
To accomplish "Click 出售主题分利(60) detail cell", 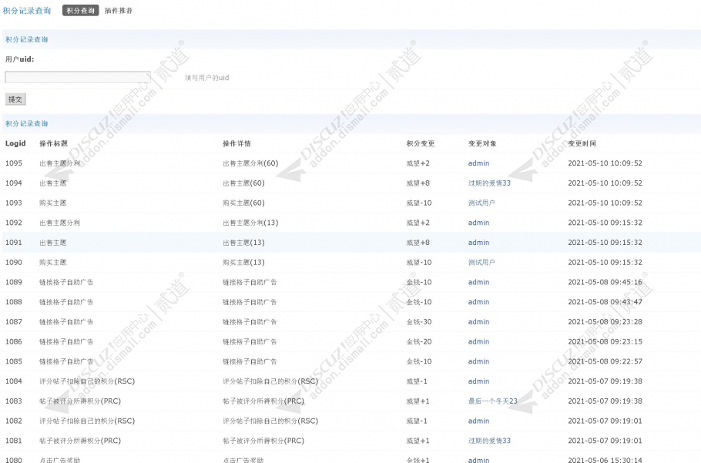I will click(250, 163).
